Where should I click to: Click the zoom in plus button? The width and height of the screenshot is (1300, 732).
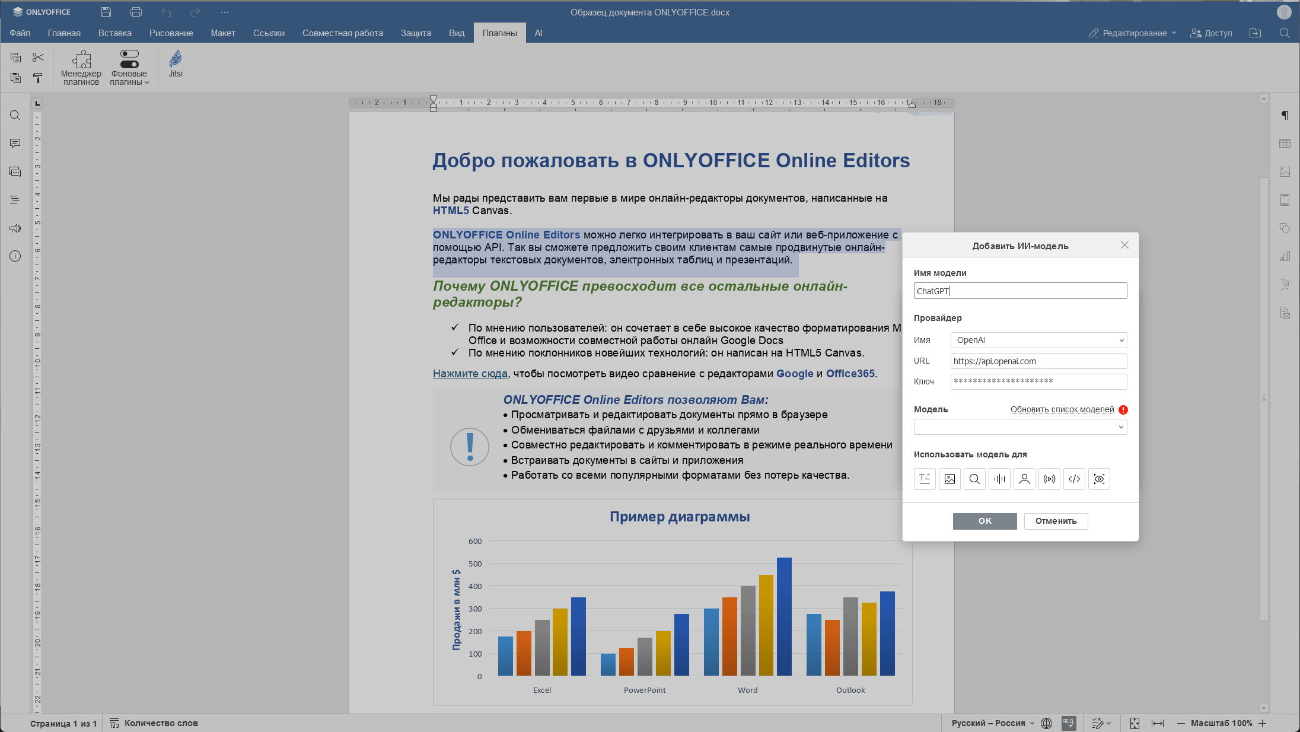[x=1263, y=723]
